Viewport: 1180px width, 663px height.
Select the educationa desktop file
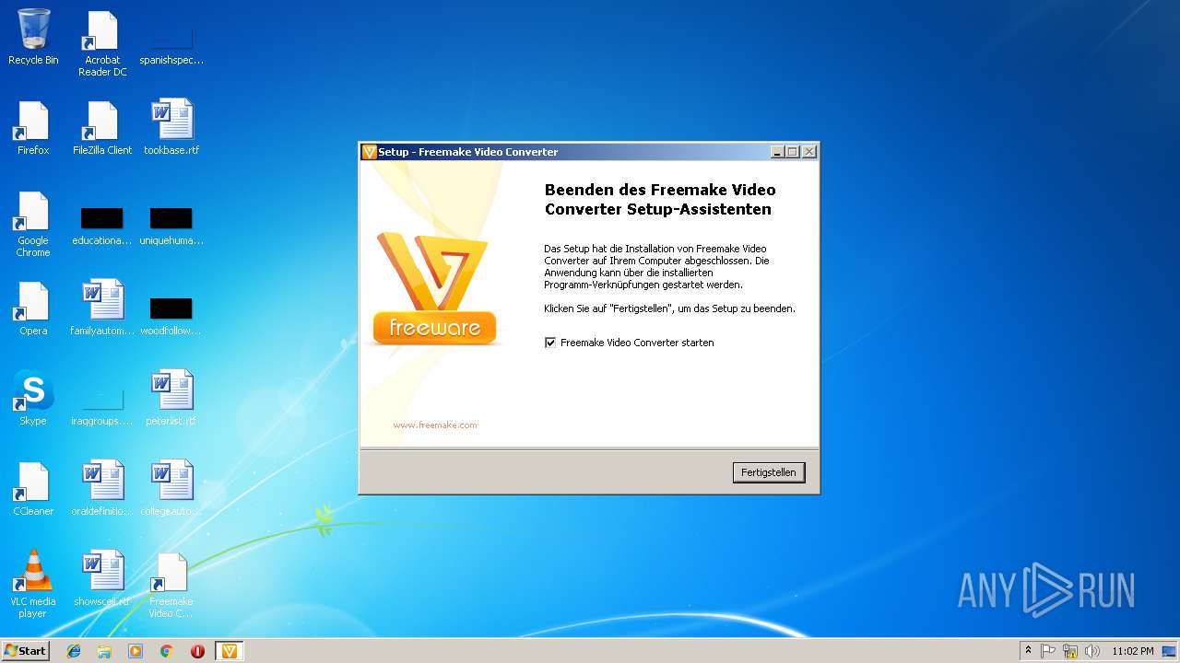[102, 226]
